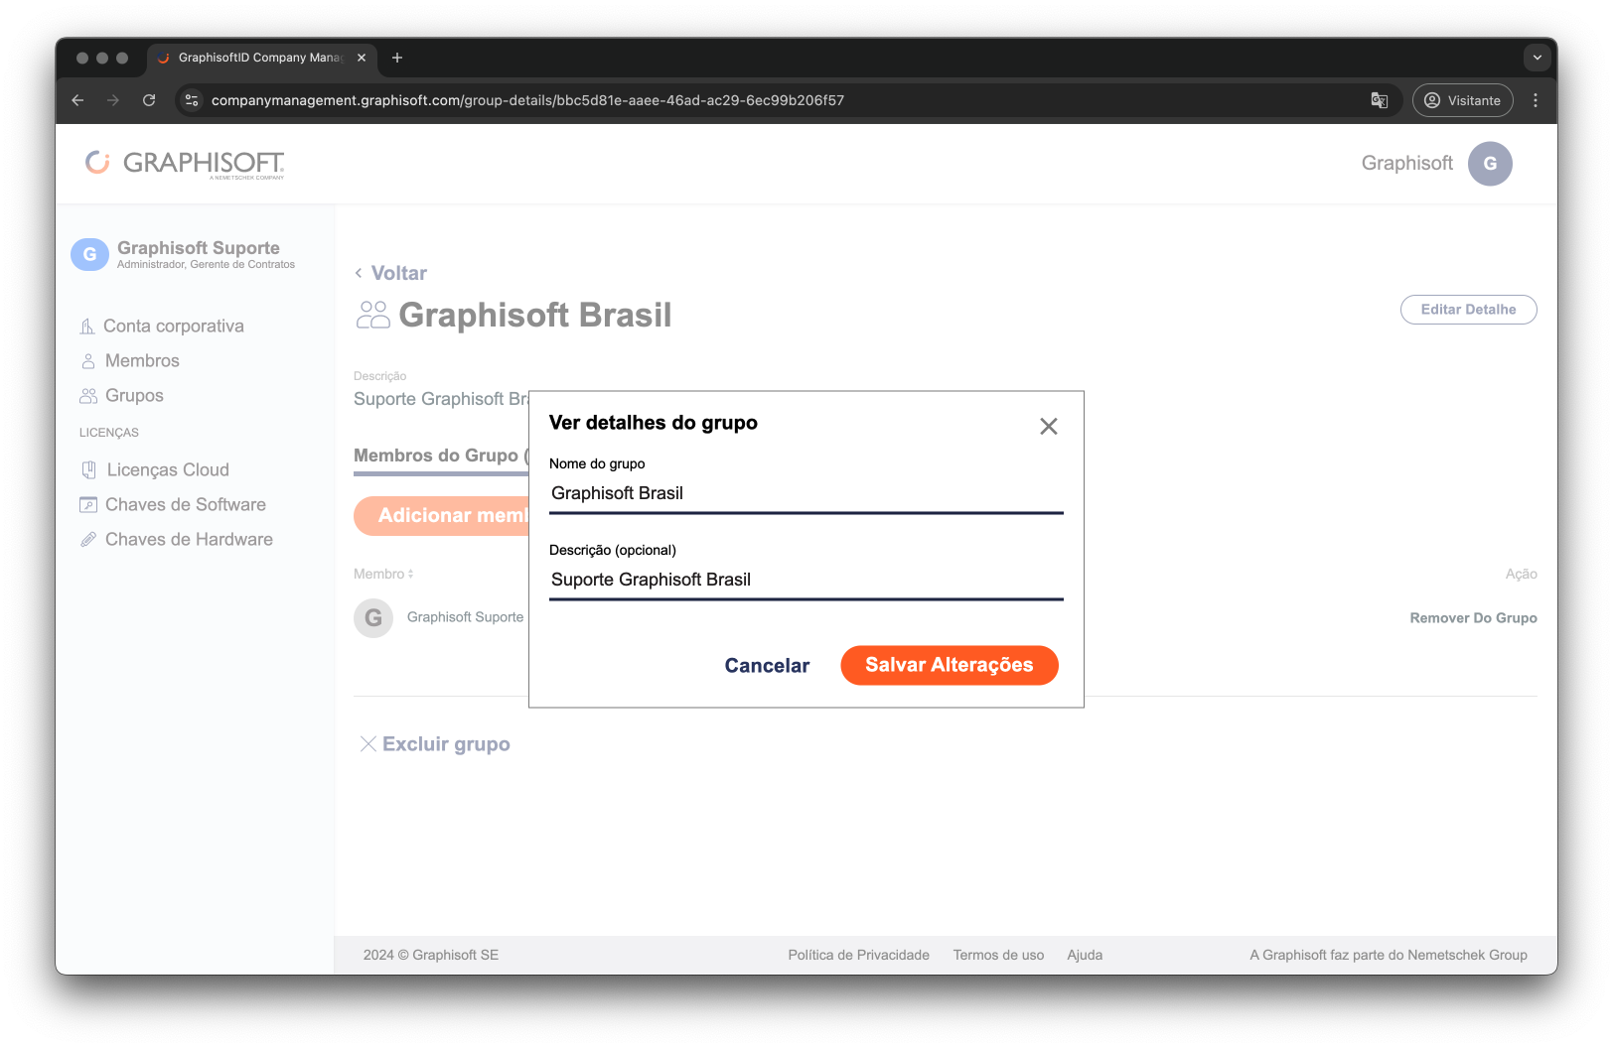This screenshot has width=1613, height=1048.
Task: Click the Membros person icon
Action: [88, 361]
